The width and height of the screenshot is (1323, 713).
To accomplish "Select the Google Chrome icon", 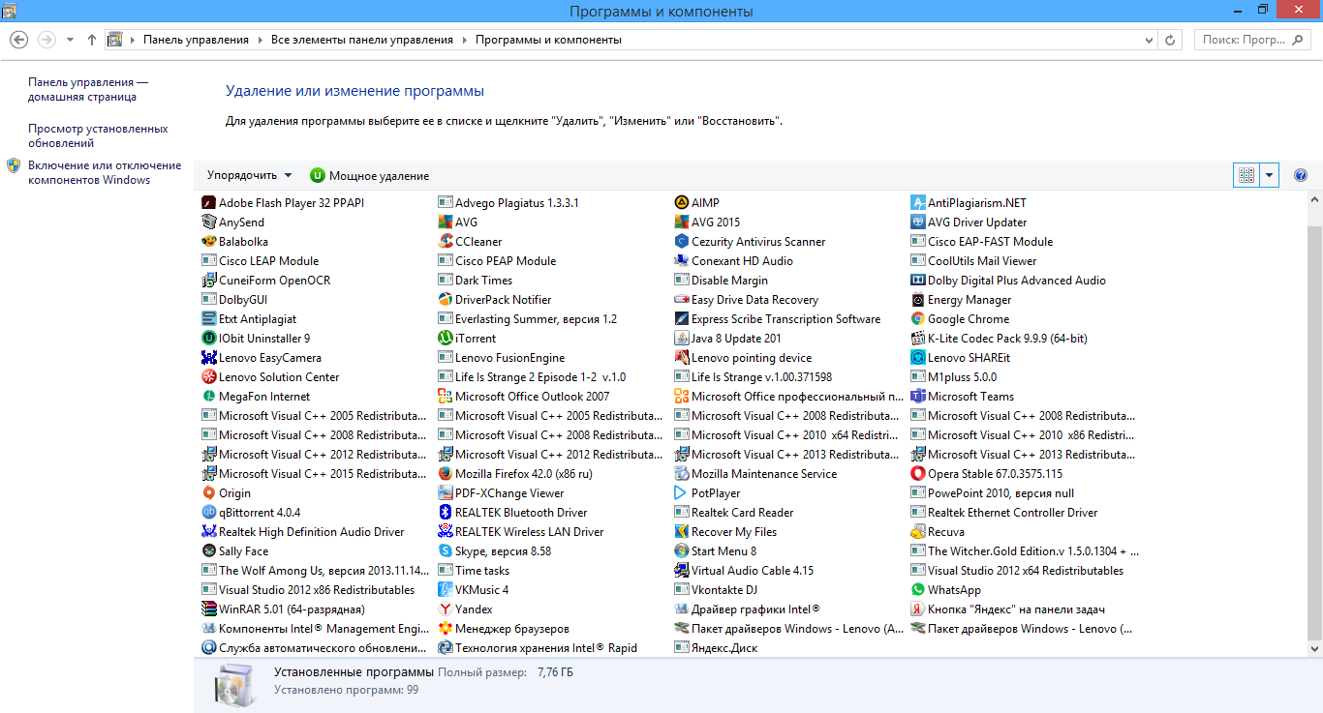I will (918, 319).
